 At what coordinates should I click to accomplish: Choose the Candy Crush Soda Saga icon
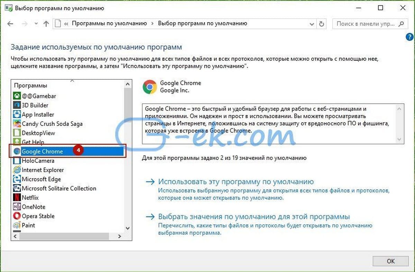(x=17, y=124)
